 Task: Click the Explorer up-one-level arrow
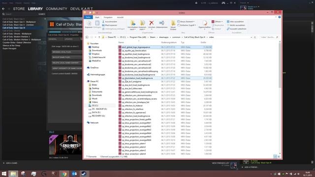(x=99, y=37)
